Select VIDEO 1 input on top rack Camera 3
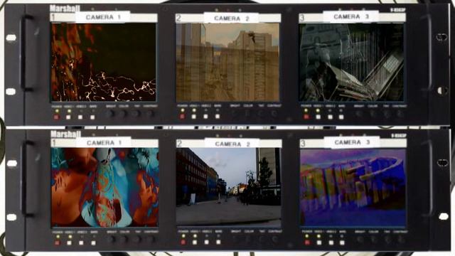The image size is (455, 256). coord(318,117)
